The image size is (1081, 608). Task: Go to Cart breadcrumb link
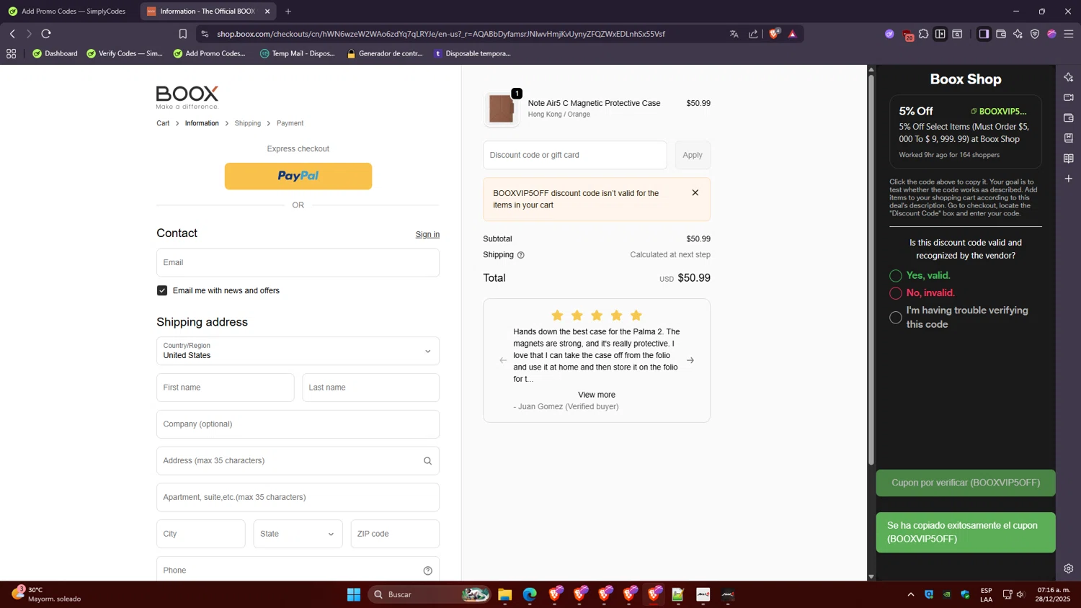click(x=163, y=123)
